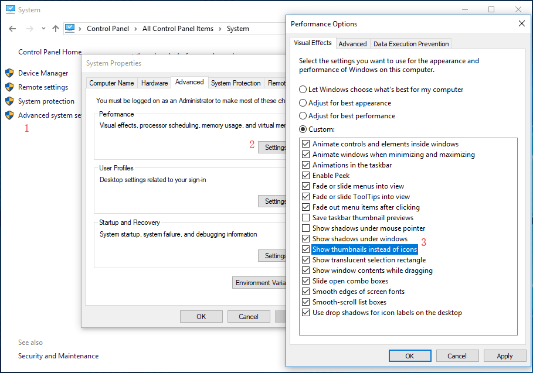Click the up navigation arrow
The image size is (533, 373).
[55, 28]
